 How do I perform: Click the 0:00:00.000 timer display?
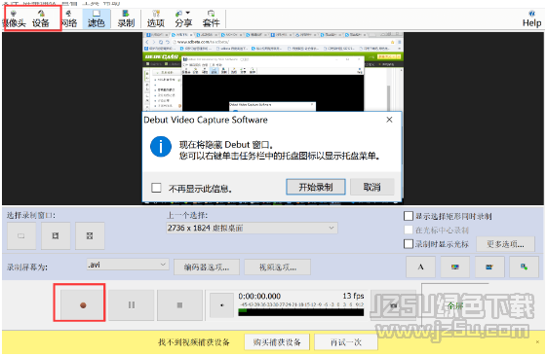pos(259,296)
